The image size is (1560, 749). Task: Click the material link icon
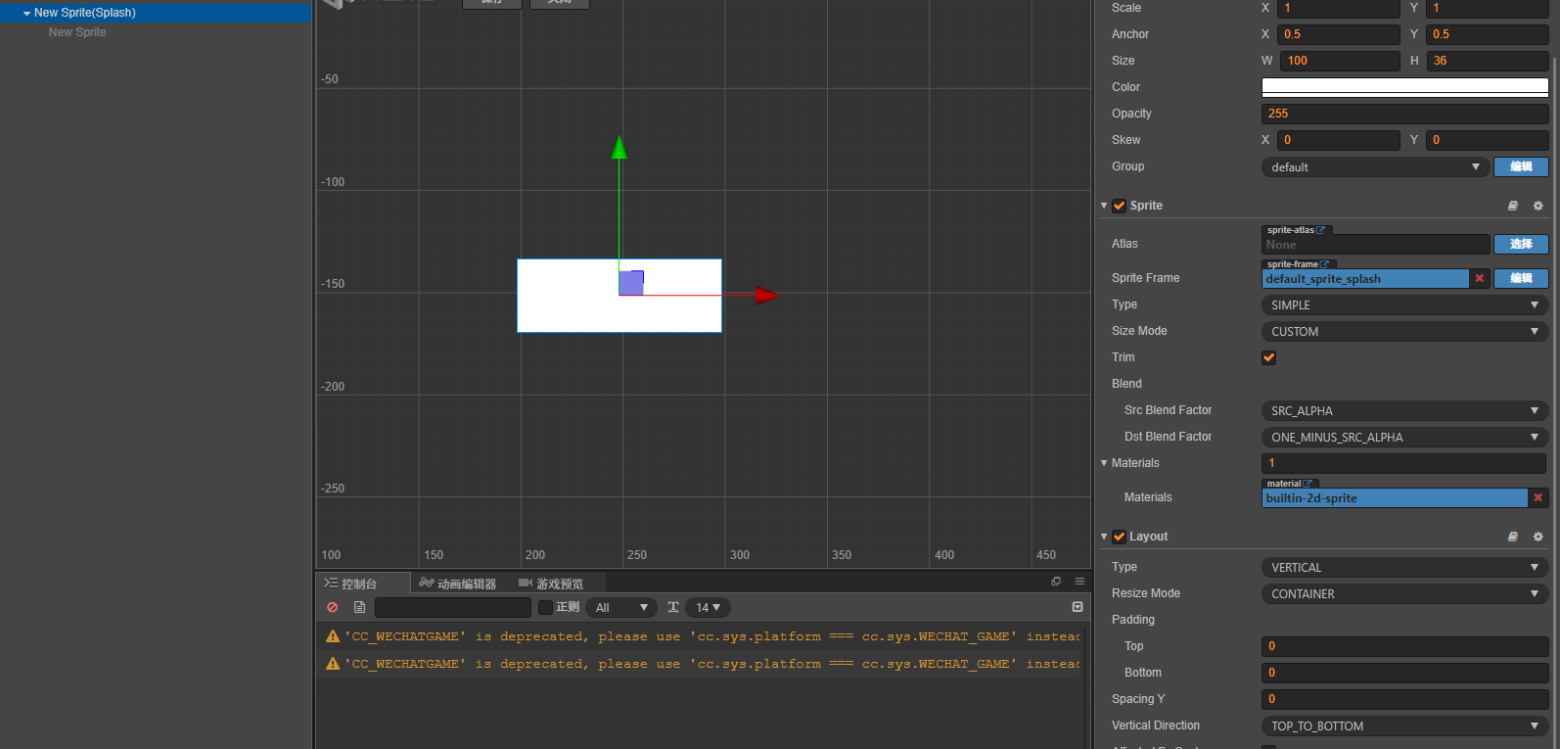tap(1308, 484)
